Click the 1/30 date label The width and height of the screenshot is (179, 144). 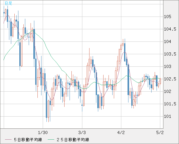click(x=43, y=132)
